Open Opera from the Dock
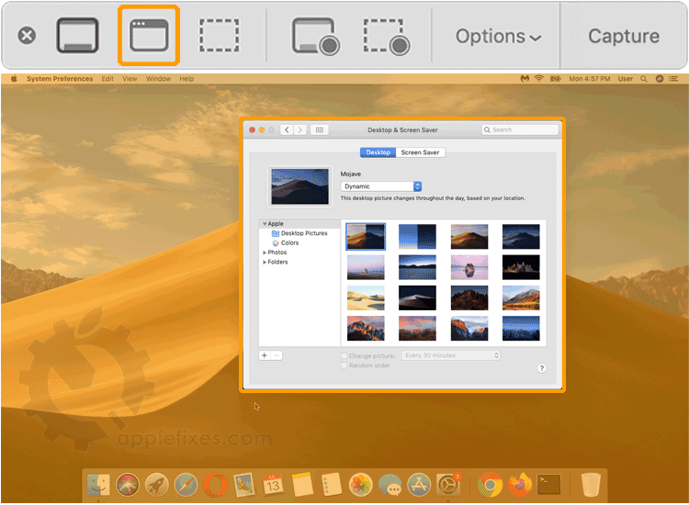 [x=215, y=485]
